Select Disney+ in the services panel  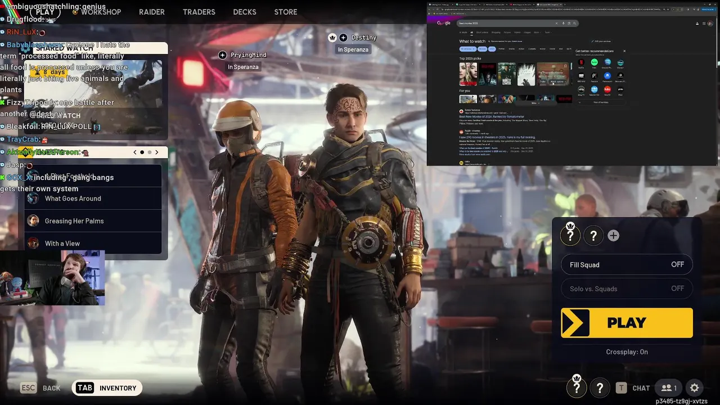(x=620, y=62)
